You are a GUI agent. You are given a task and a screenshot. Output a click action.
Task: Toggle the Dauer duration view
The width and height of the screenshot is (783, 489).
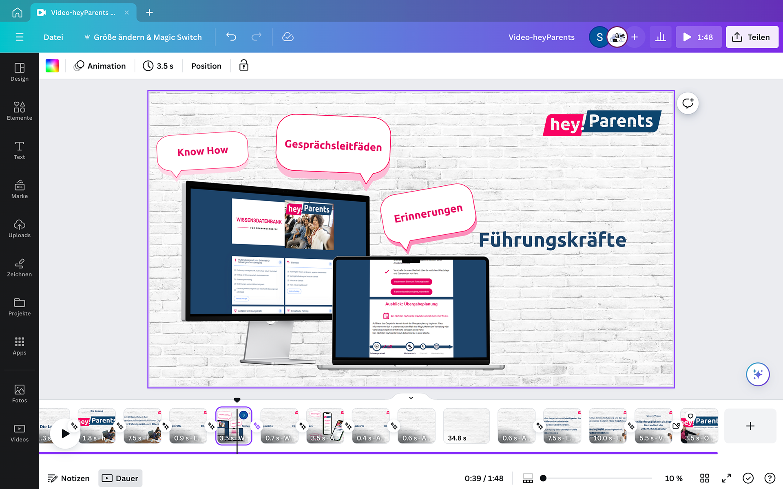(x=120, y=478)
